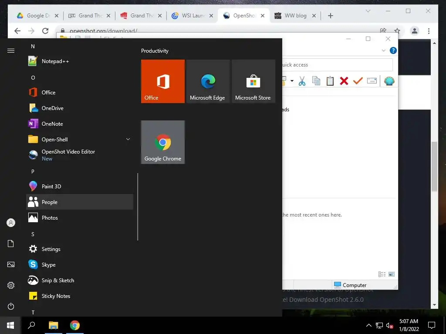Expand the Start menu hamburger
This screenshot has height=334, width=446.
11,50
